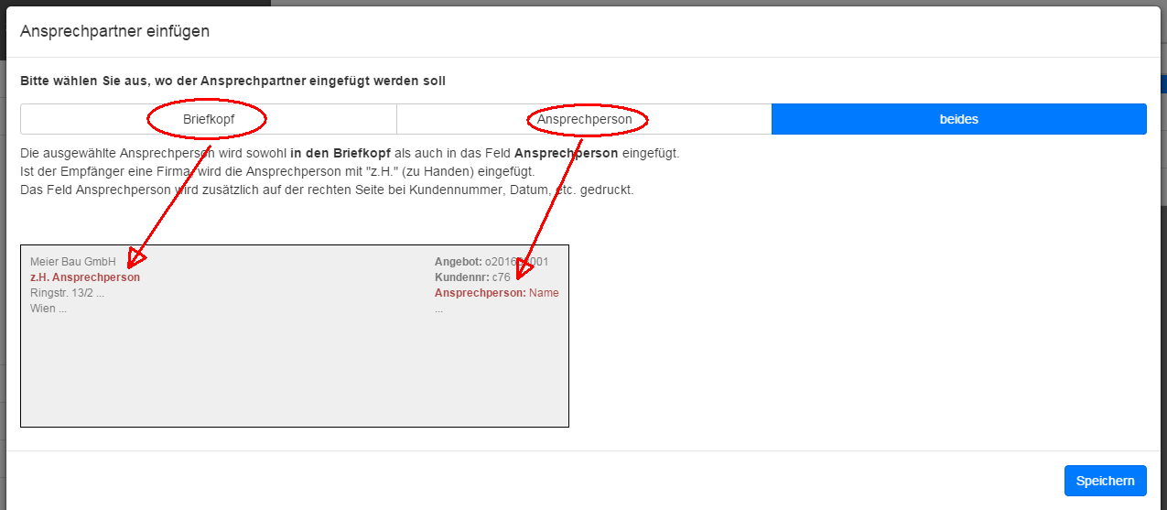The height and width of the screenshot is (510, 1167).
Task: Click the Speichern button
Action: [x=1105, y=481]
